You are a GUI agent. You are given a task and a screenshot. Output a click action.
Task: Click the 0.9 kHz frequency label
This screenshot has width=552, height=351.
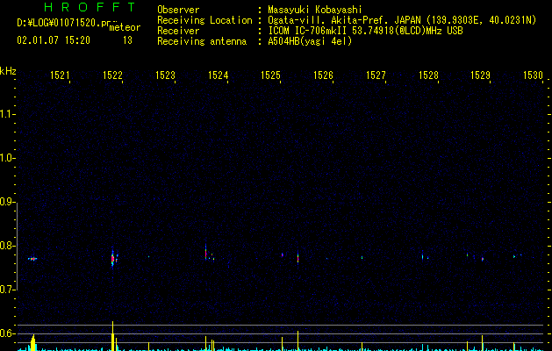pyautogui.click(x=8, y=202)
